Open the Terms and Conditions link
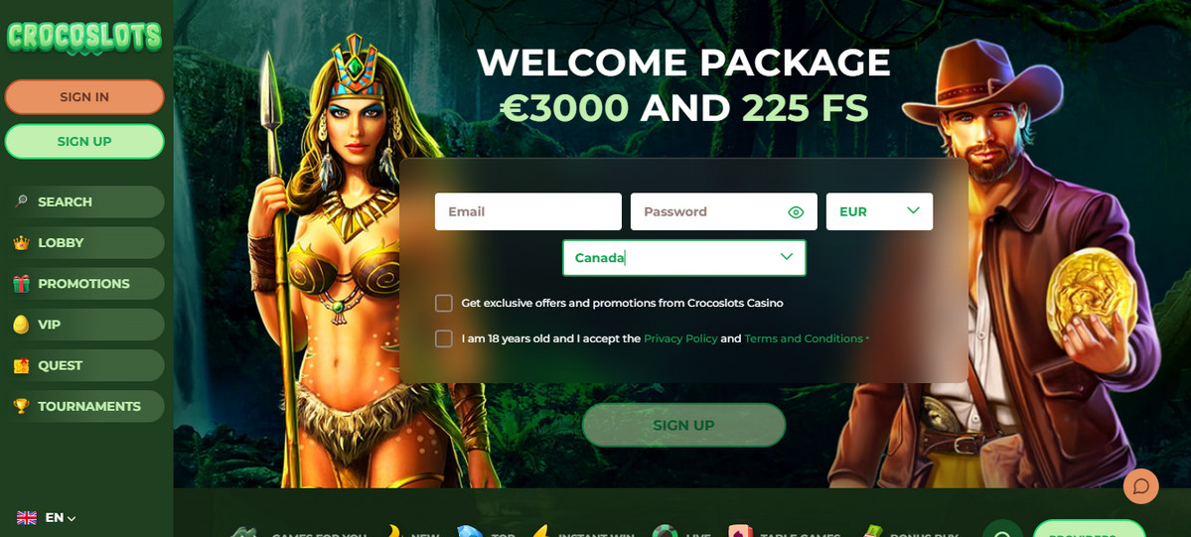Screen dimensions: 1191x537 click(x=804, y=338)
